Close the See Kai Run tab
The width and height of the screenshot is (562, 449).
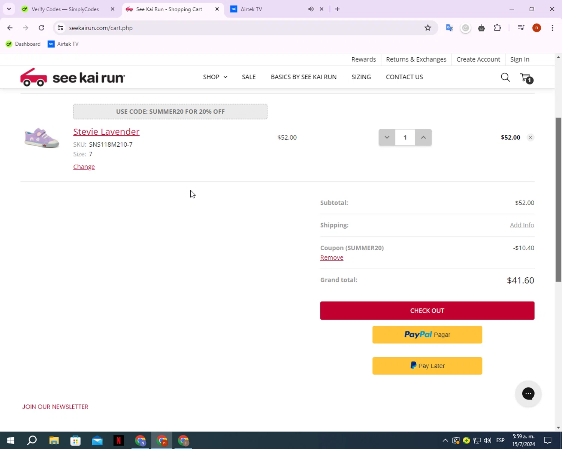coord(217,9)
